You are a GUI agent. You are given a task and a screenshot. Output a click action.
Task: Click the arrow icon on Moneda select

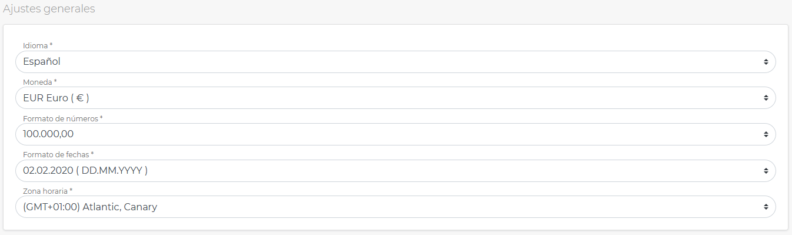pyautogui.click(x=766, y=98)
